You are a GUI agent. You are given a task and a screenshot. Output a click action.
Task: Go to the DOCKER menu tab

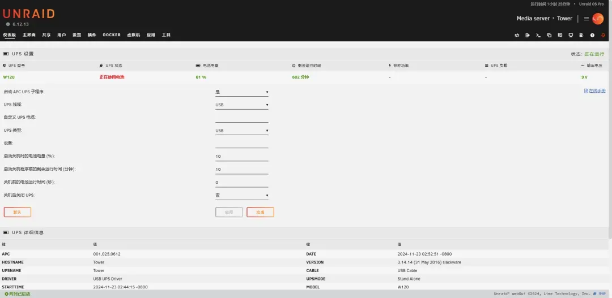pyautogui.click(x=112, y=35)
